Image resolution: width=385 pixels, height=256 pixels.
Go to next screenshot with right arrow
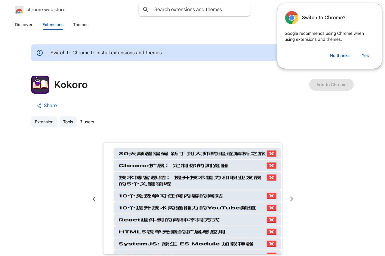[x=291, y=199]
